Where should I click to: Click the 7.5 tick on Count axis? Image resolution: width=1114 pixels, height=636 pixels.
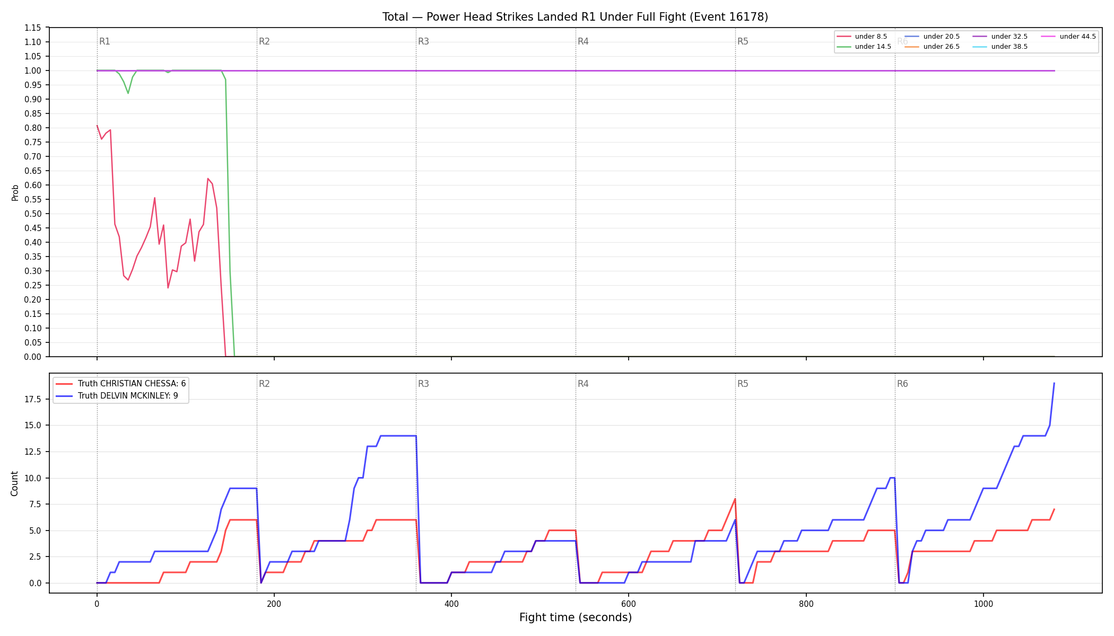tap(35, 504)
